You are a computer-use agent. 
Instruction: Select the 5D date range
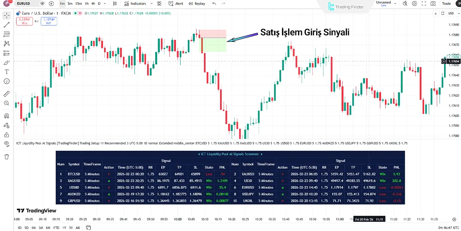pos(27,228)
